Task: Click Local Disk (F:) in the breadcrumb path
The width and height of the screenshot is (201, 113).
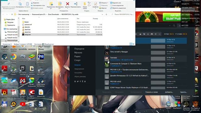Action: [x=39, y=14]
